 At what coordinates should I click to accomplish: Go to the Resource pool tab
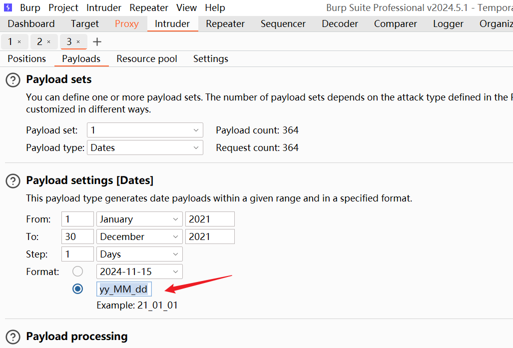(x=147, y=58)
